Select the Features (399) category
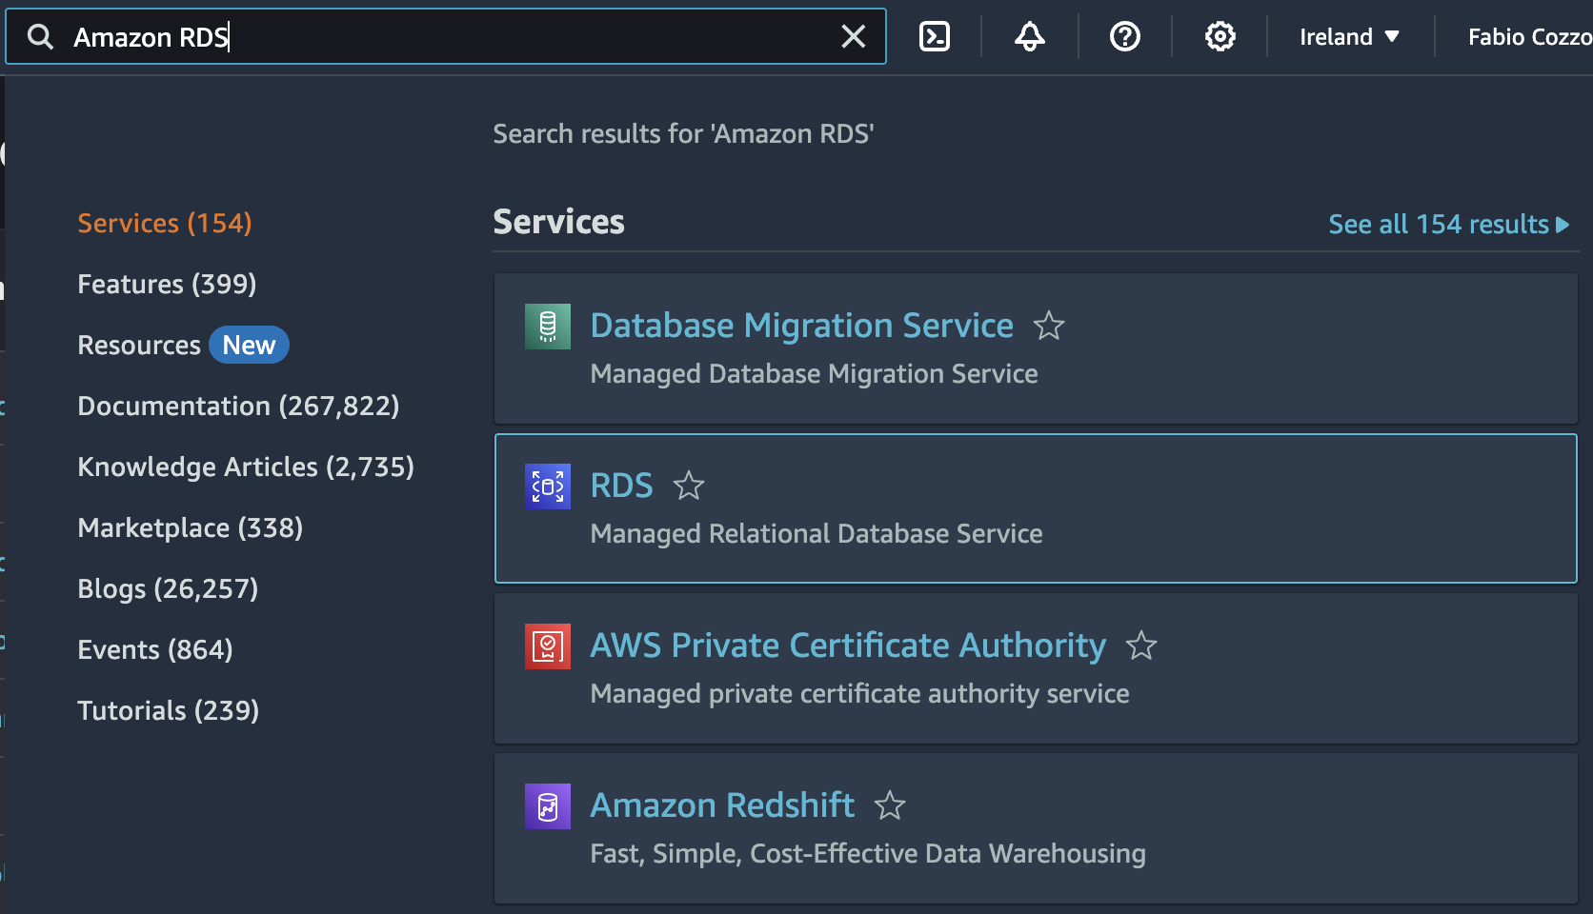The height and width of the screenshot is (914, 1593). 167,284
